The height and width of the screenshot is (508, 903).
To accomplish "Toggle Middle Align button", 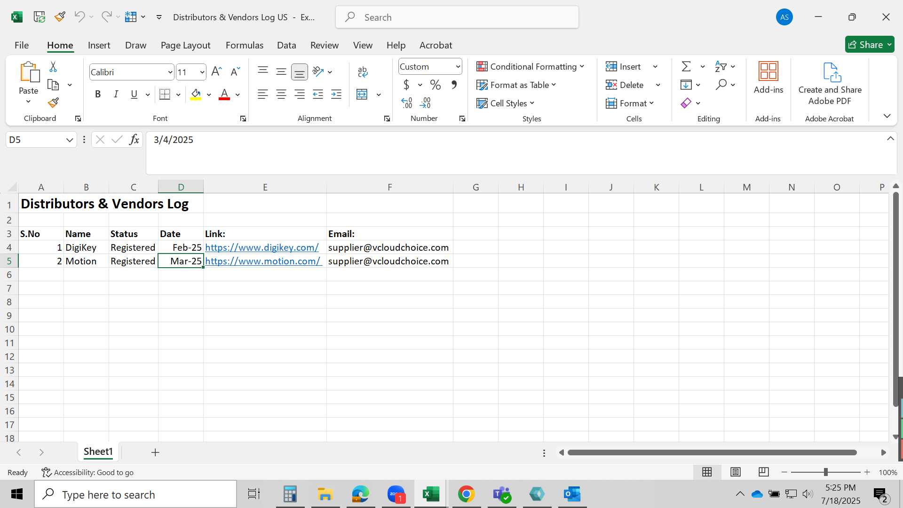I will click(281, 71).
